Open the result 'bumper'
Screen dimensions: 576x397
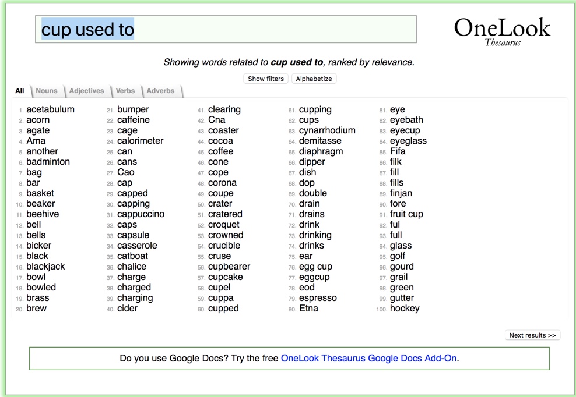pos(133,109)
